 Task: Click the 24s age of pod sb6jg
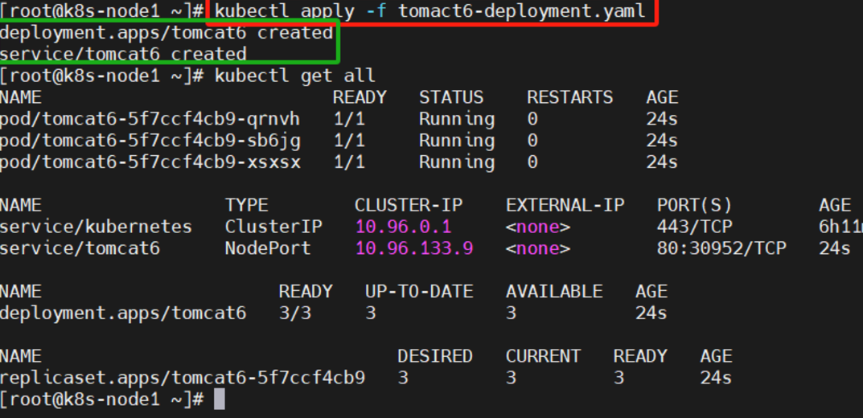[662, 141]
